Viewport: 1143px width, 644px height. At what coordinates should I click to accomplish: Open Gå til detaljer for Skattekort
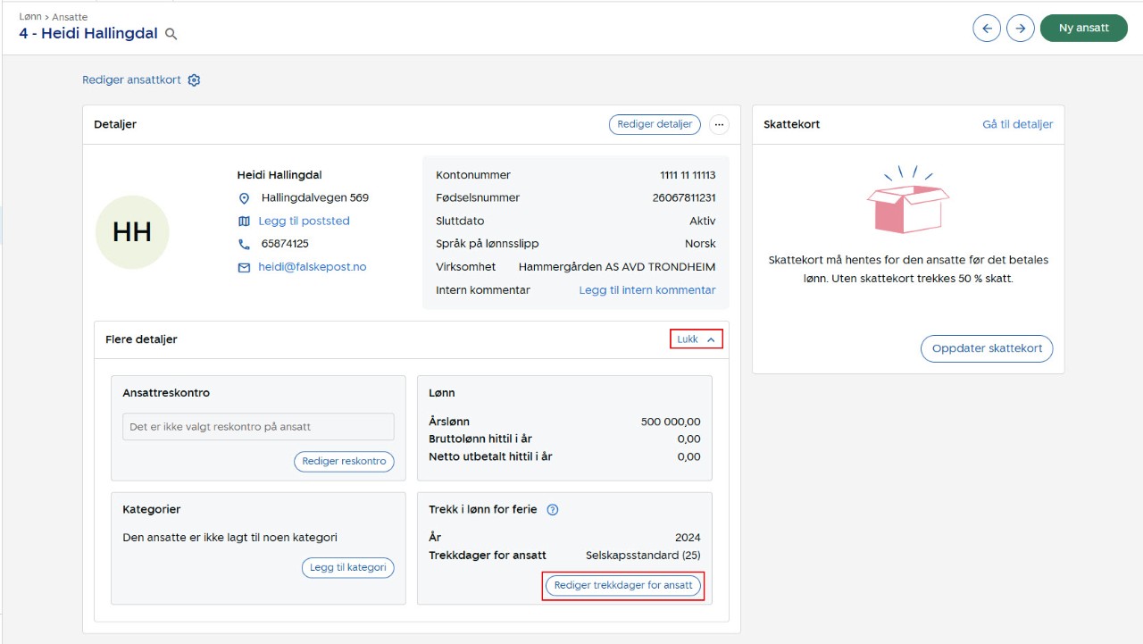point(1017,125)
